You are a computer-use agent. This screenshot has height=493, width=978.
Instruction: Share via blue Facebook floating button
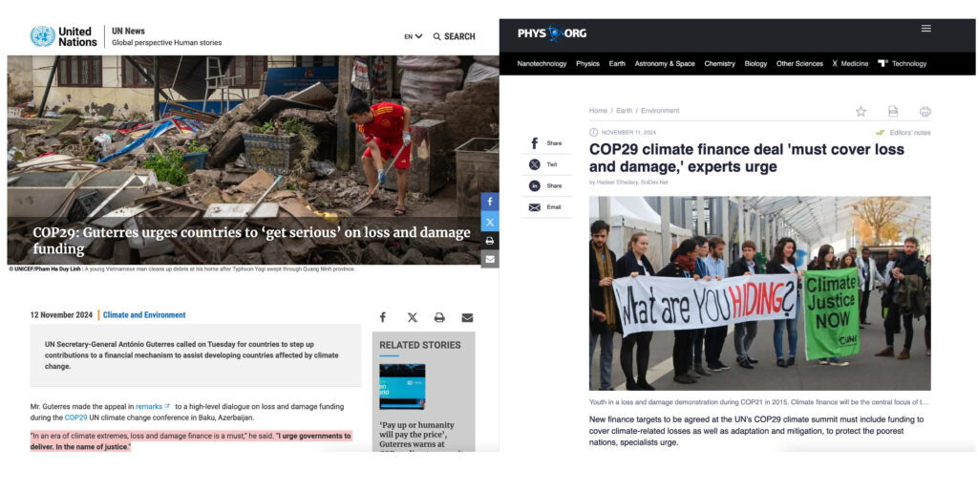click(490, 202)
